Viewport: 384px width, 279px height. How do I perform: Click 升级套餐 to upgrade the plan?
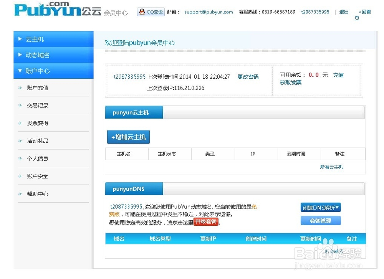coord(206,221)
